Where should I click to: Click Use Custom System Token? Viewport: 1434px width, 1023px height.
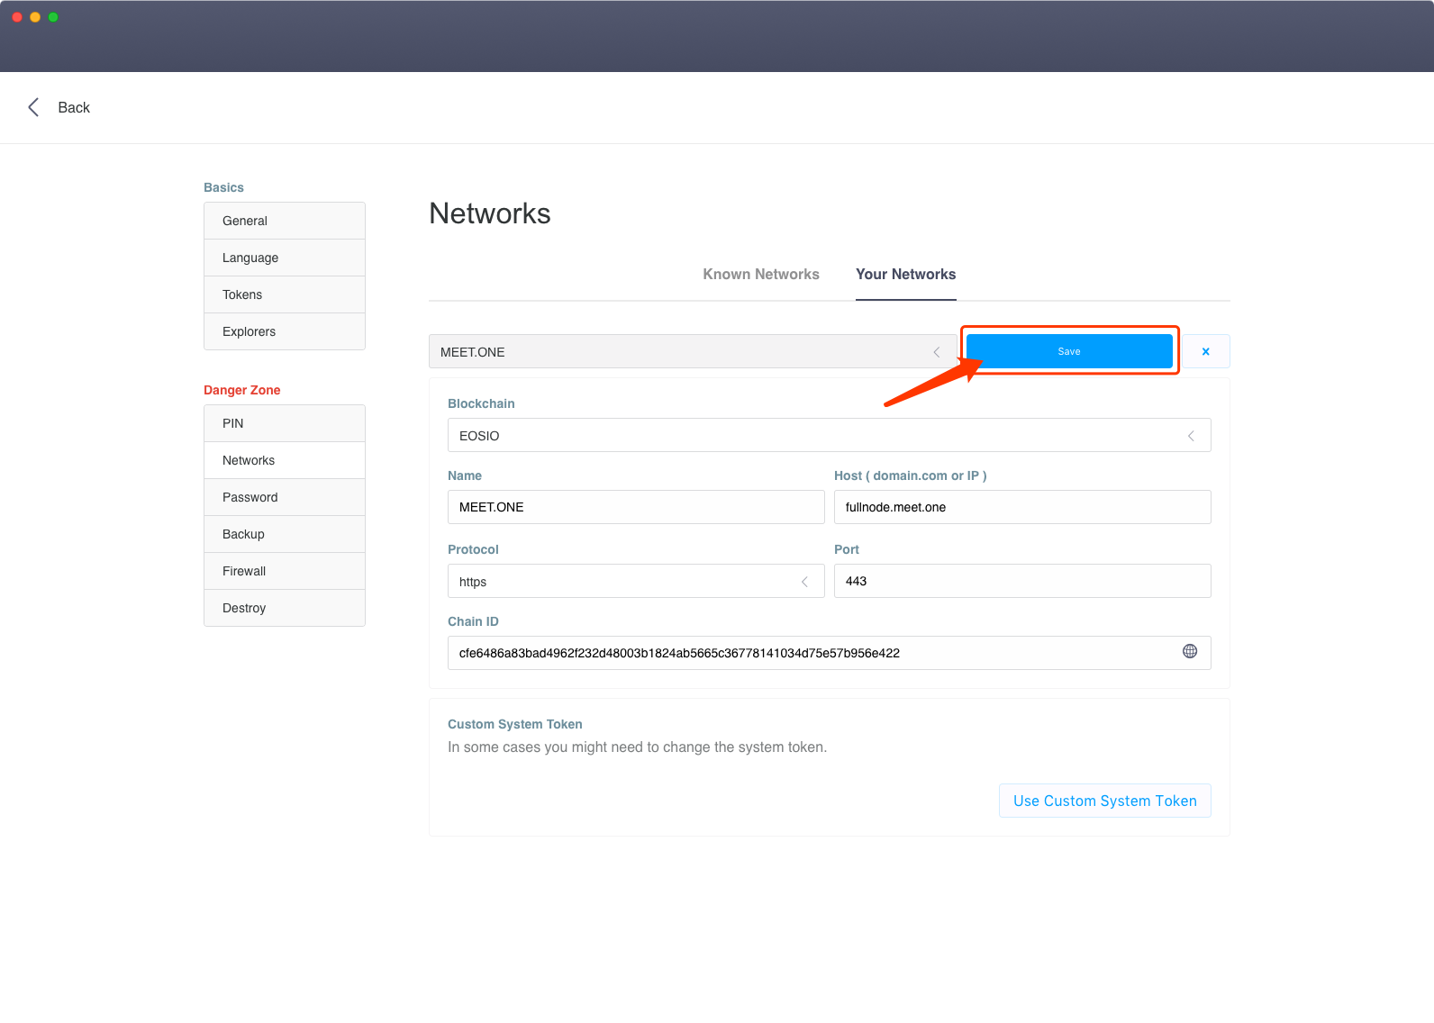click(x=1104, y=801)
